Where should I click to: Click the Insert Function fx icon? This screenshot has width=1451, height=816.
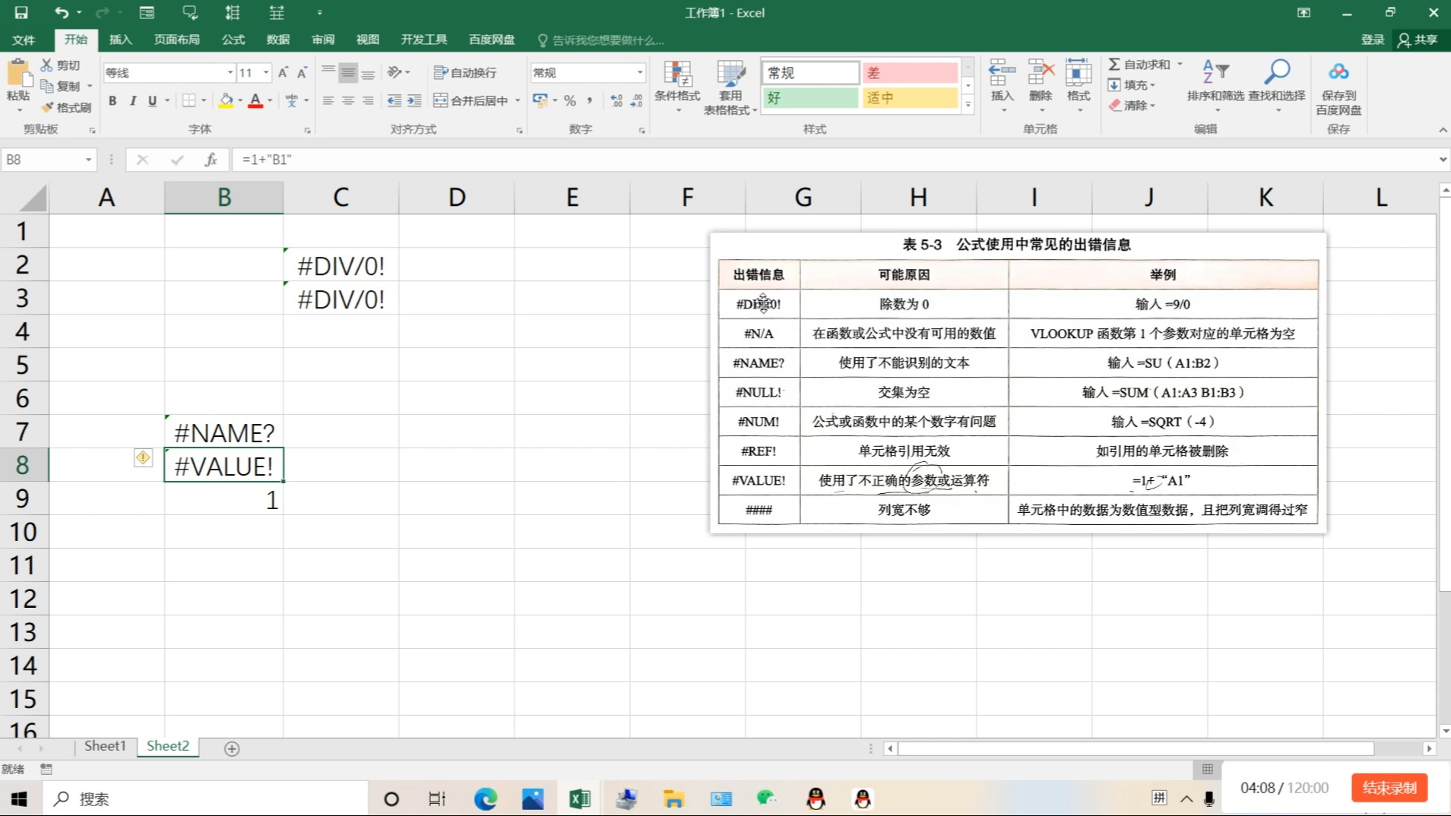click(x=211, y=160)
